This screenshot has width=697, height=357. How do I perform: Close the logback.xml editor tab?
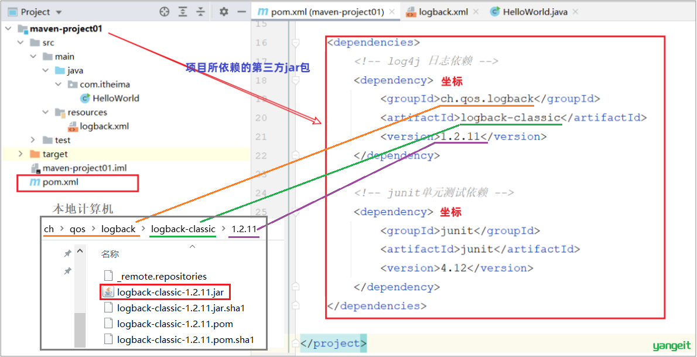[x=475, y=12]
